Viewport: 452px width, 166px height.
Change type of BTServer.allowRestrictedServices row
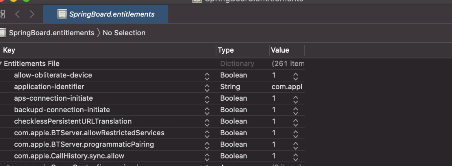click(234, 133)
